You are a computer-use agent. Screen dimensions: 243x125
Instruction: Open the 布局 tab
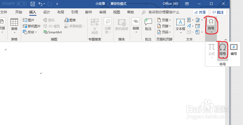click(61, 12)
